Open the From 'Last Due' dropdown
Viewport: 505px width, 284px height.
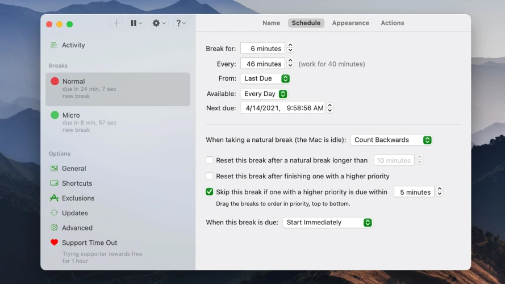pos(266,78)
